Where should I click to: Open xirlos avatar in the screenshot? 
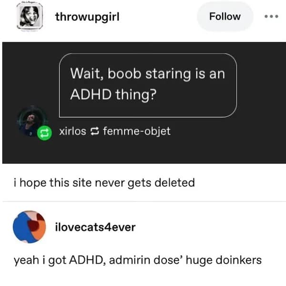31,121
